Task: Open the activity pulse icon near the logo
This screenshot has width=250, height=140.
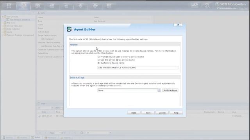Action: pos(195,5)
